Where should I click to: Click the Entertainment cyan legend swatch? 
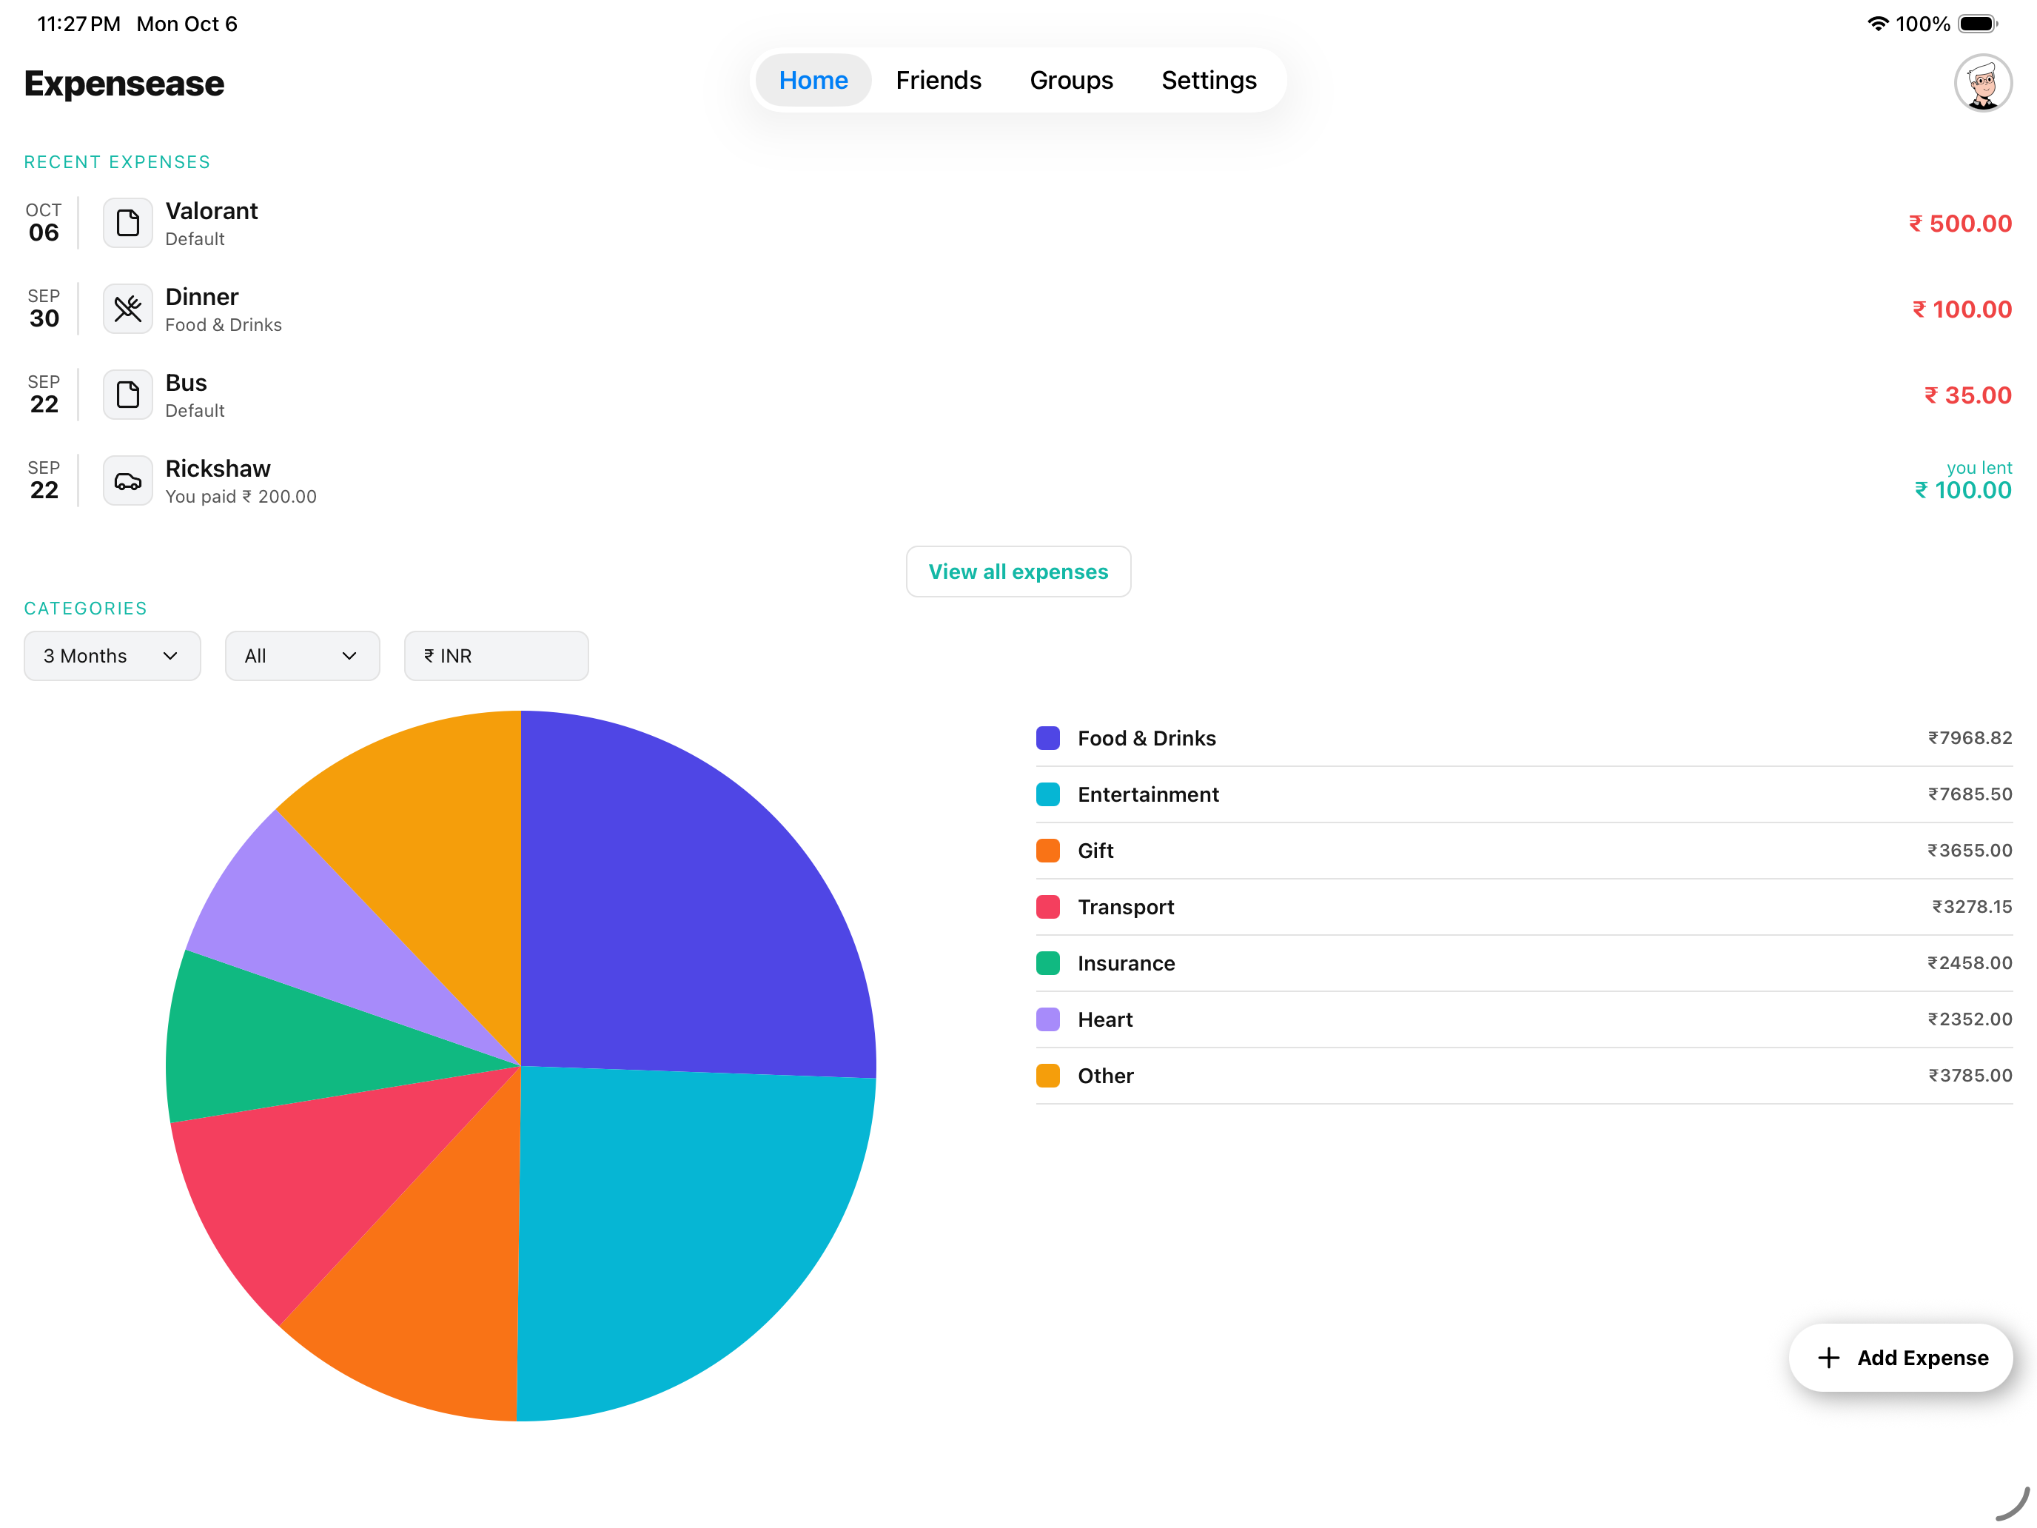tap(1047, 794)
